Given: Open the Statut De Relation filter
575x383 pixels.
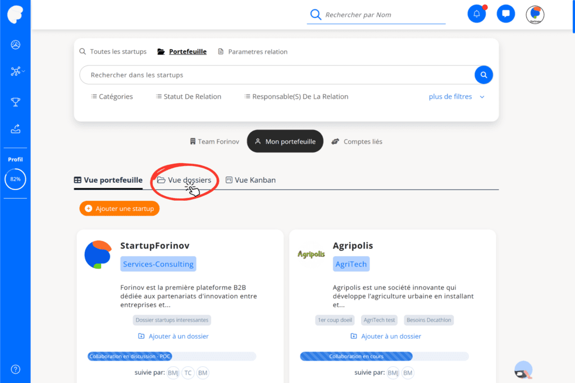Looking at the screenshot, I should (189, 96).
